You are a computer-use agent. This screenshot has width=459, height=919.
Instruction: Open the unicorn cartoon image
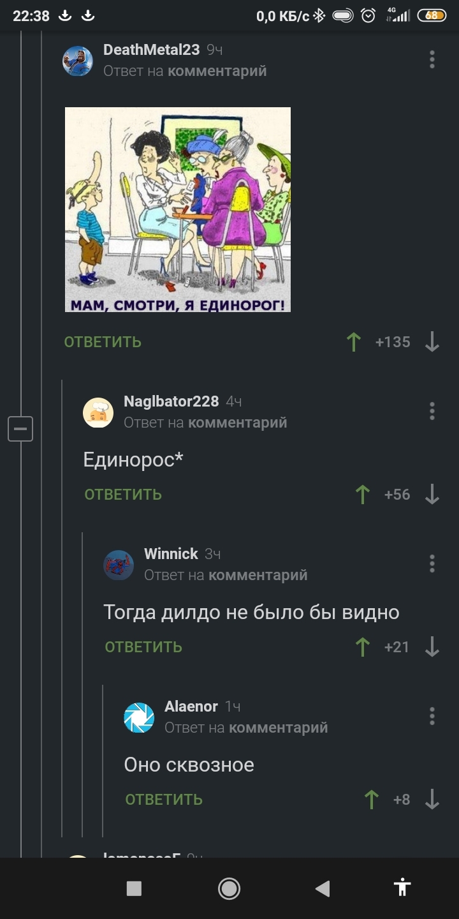[178, 209]
